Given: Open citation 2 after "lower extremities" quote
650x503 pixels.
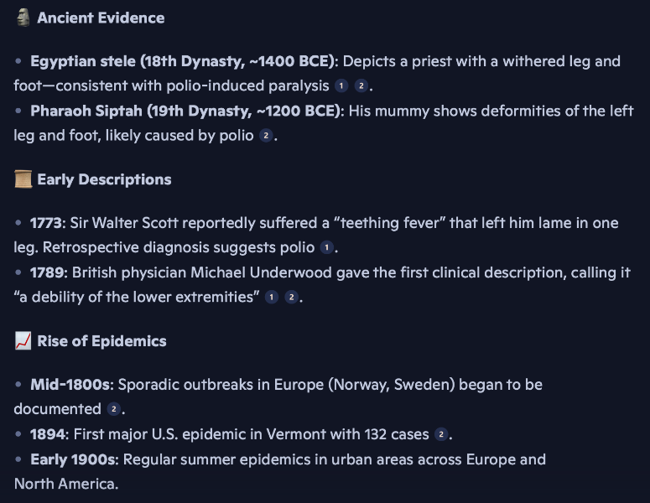Looking at the screenshot, I should (x=291, y=298).
